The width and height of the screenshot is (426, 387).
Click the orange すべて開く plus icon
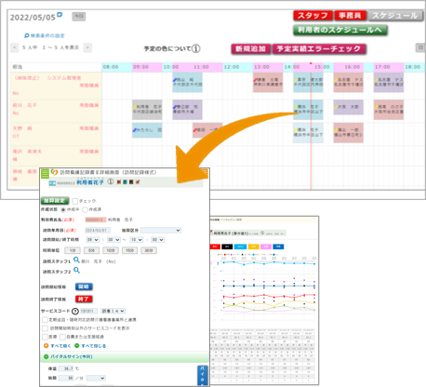point(47,345)
